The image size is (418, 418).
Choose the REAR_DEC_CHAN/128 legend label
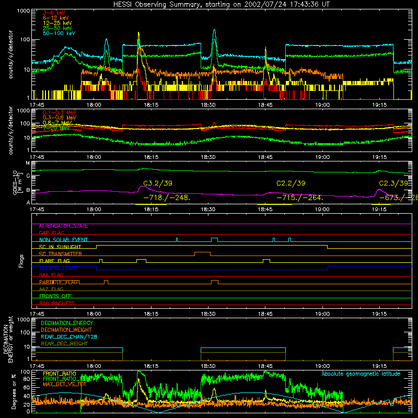pos(69,336)
